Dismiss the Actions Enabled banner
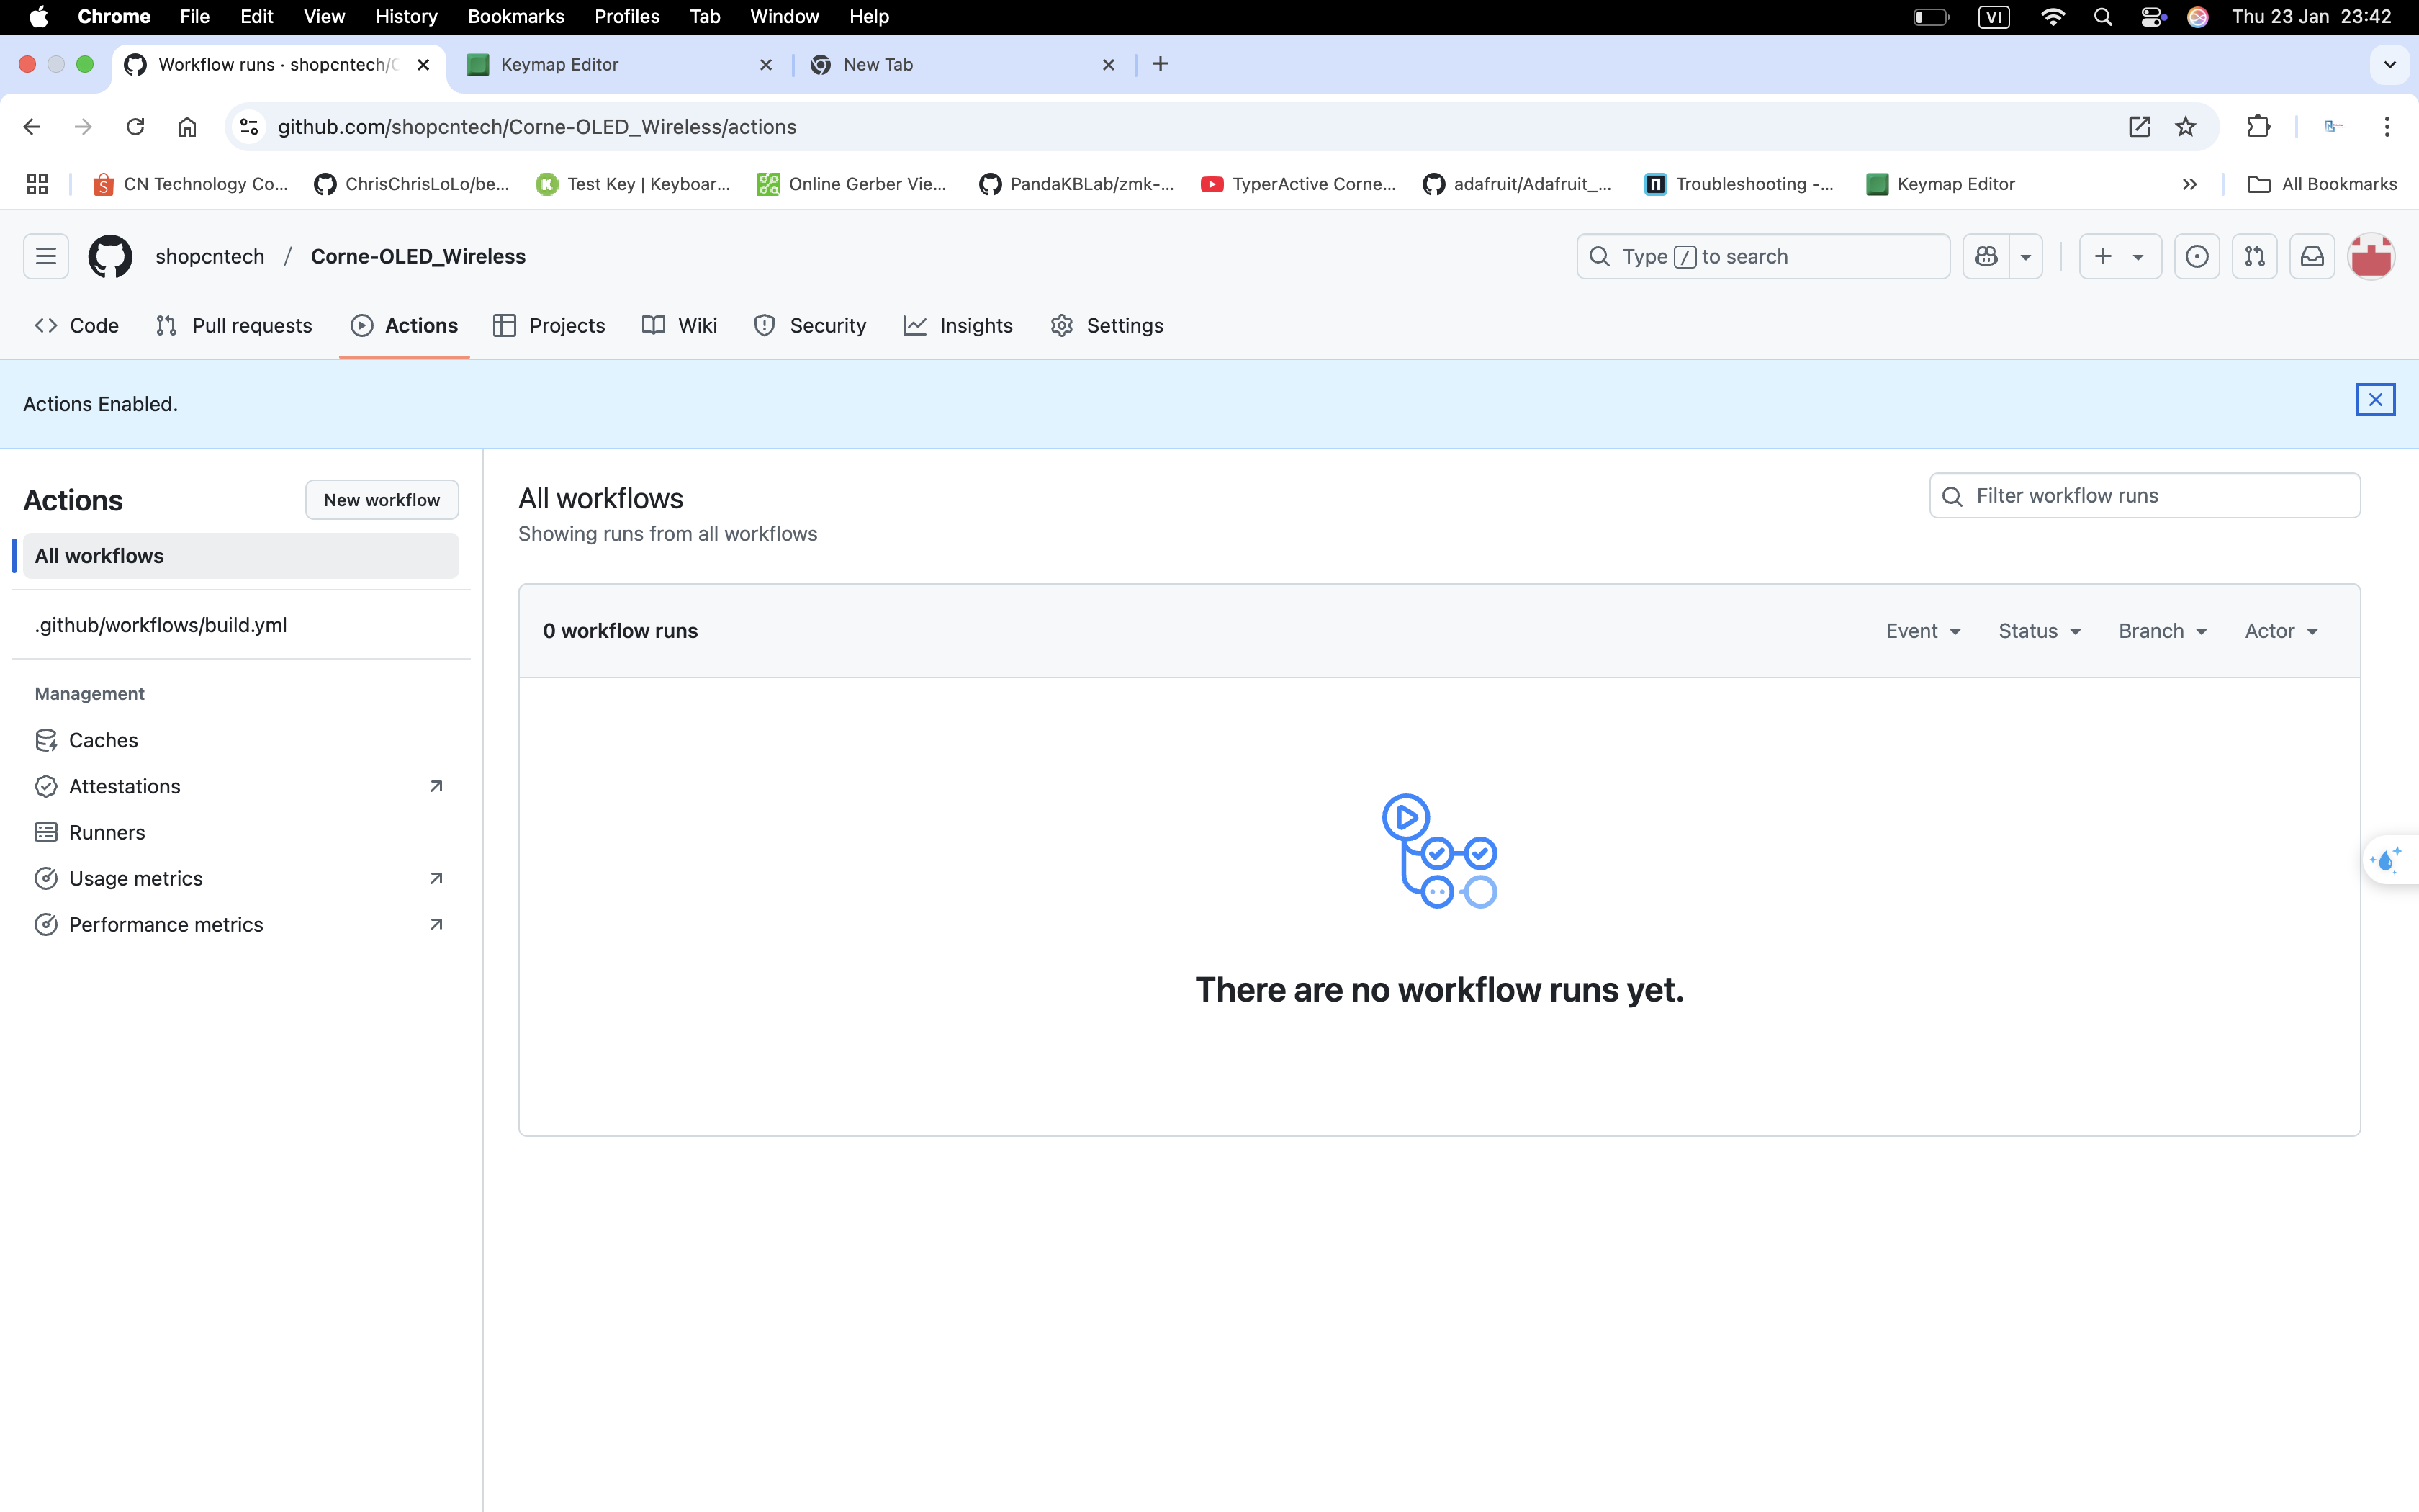Screen dimensions: 2419x1512 2375,400
